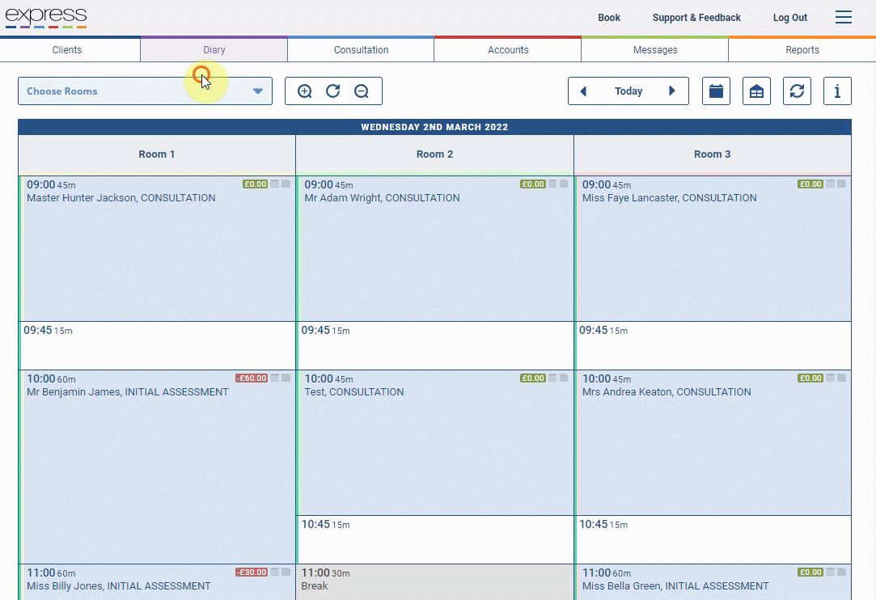Open document icon for Master Hunter Jackson

286,184
